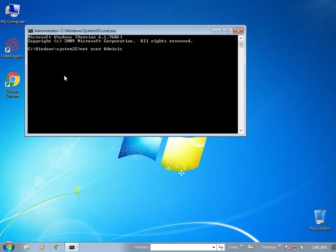Viewport: 336px width, 252px height.
Task: Click the 'net user Adminis' command line
Action: pos(75,49)
